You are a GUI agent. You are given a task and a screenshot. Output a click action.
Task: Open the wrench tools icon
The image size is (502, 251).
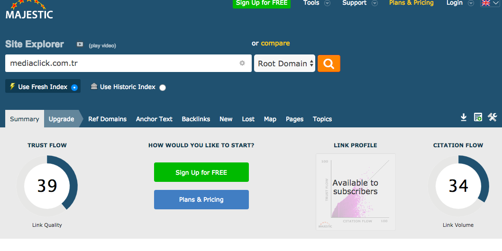click(x=492, y=117)
